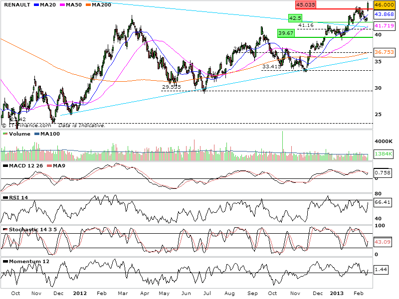Click the green 39.67 support label
399x299 pixels.
pyautogui.click(x=286, y=33)
